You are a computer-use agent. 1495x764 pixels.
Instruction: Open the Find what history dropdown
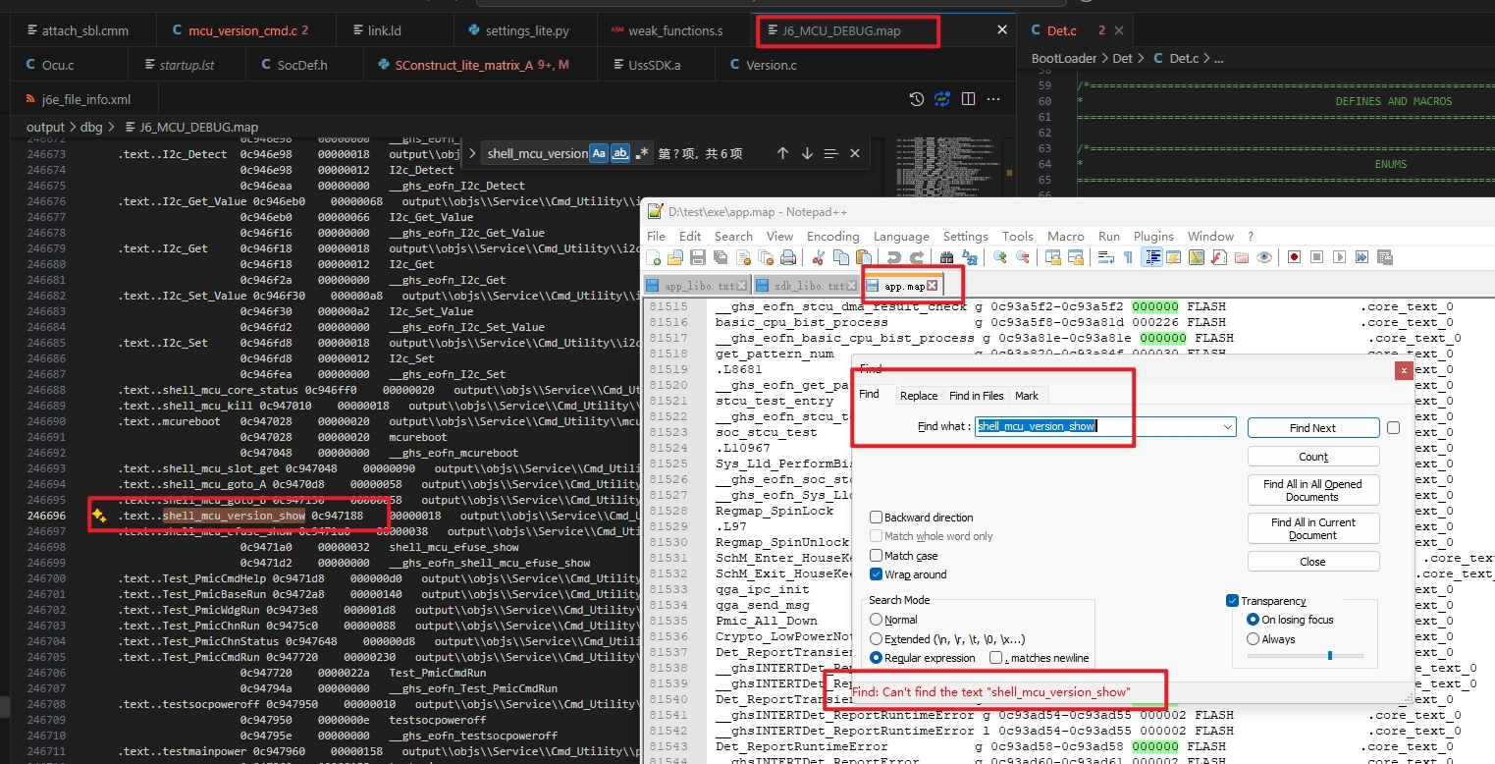(1228, 427)
